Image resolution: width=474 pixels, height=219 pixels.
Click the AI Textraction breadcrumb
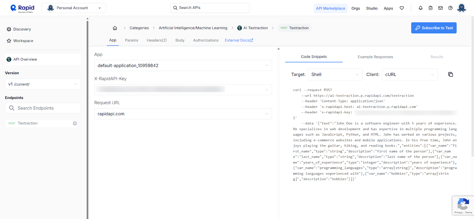(x=255, y=28)
